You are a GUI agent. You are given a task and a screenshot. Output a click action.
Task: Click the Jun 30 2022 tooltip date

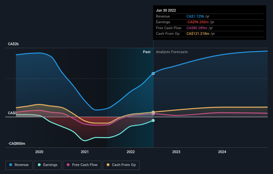point(166,10)
